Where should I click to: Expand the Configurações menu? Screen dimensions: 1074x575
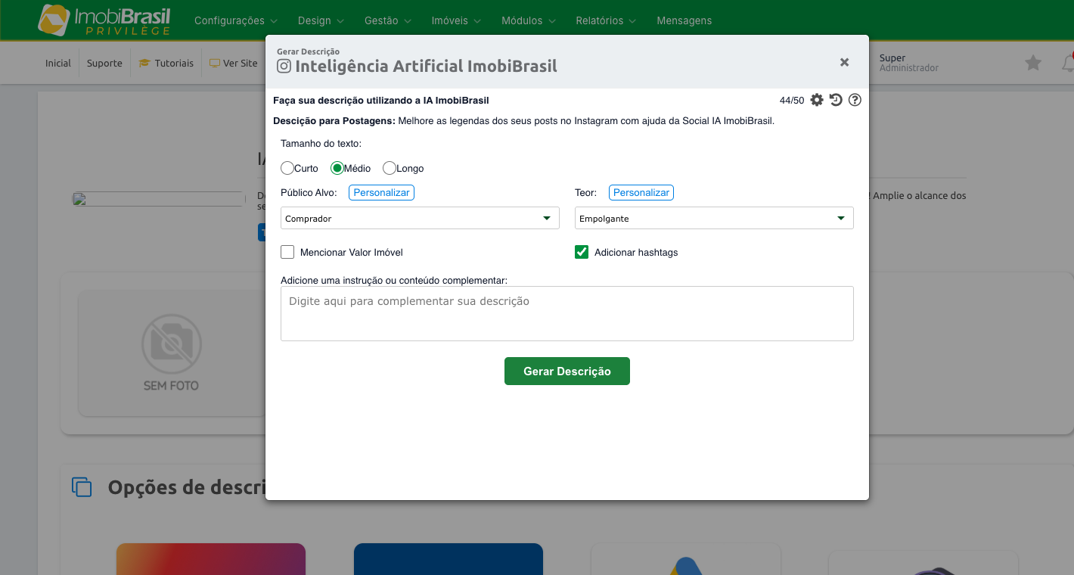click(x=236, y=20)
